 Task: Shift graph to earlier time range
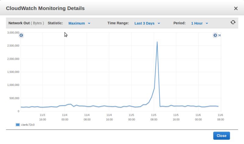tap(21, 35)
